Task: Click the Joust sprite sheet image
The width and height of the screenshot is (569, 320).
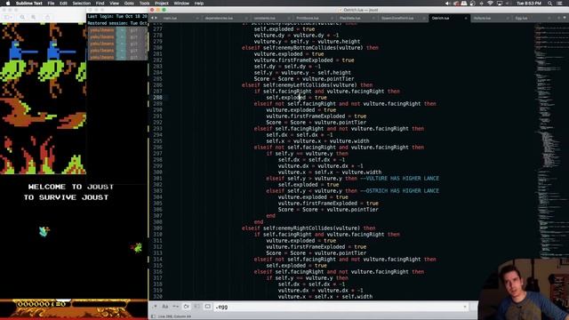Action: pyautogui.click(x=44, y=99)
